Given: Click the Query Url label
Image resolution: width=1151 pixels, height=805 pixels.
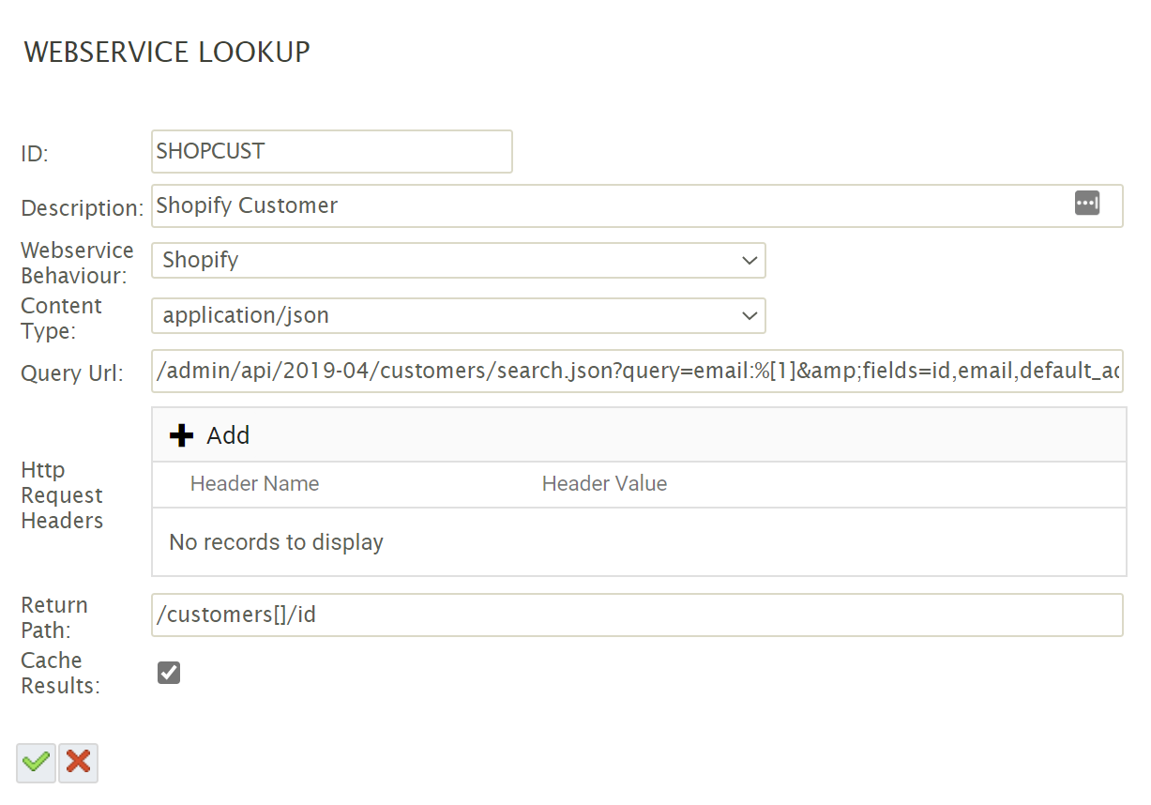Looking at the screenshot, I should [x=71, y=374].
